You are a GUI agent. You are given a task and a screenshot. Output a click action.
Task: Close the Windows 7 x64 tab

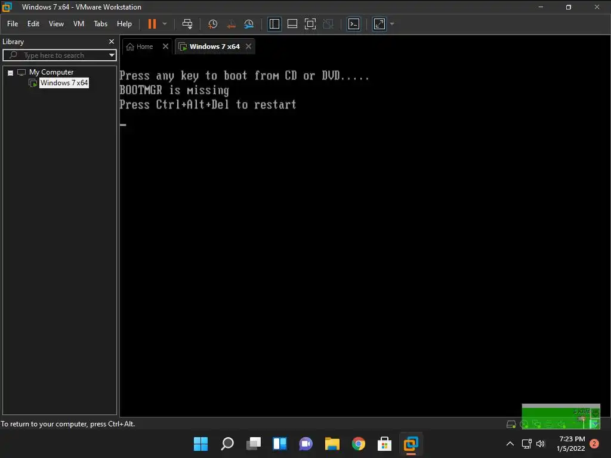pos(249,47)
